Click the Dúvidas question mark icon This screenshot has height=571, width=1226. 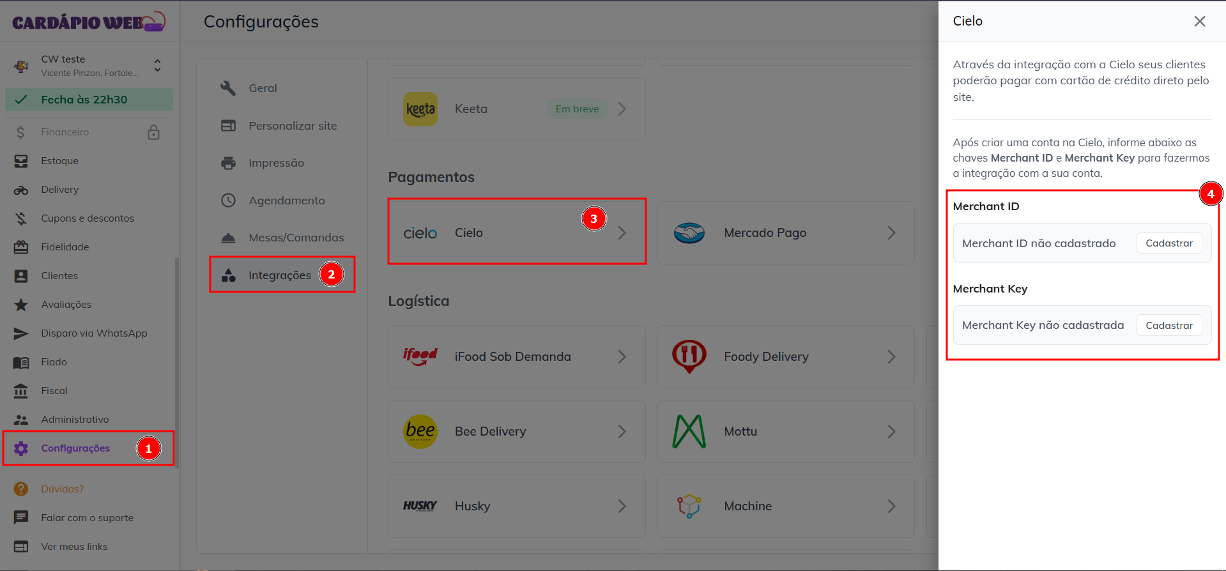pos(21,489)
